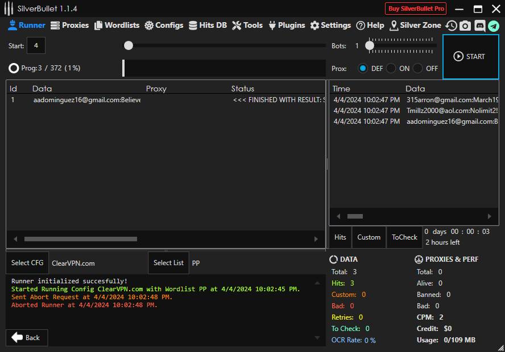The height and width of the screenshot is (352, 505).
Task: Click the Select List button
Action: pos(168,263)
